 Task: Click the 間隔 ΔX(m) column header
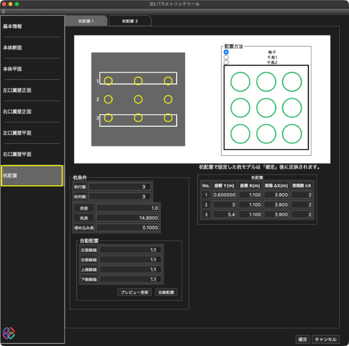tap(276, 185)
